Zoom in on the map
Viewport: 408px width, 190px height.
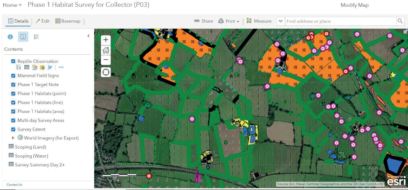click(x=106, y=40)
